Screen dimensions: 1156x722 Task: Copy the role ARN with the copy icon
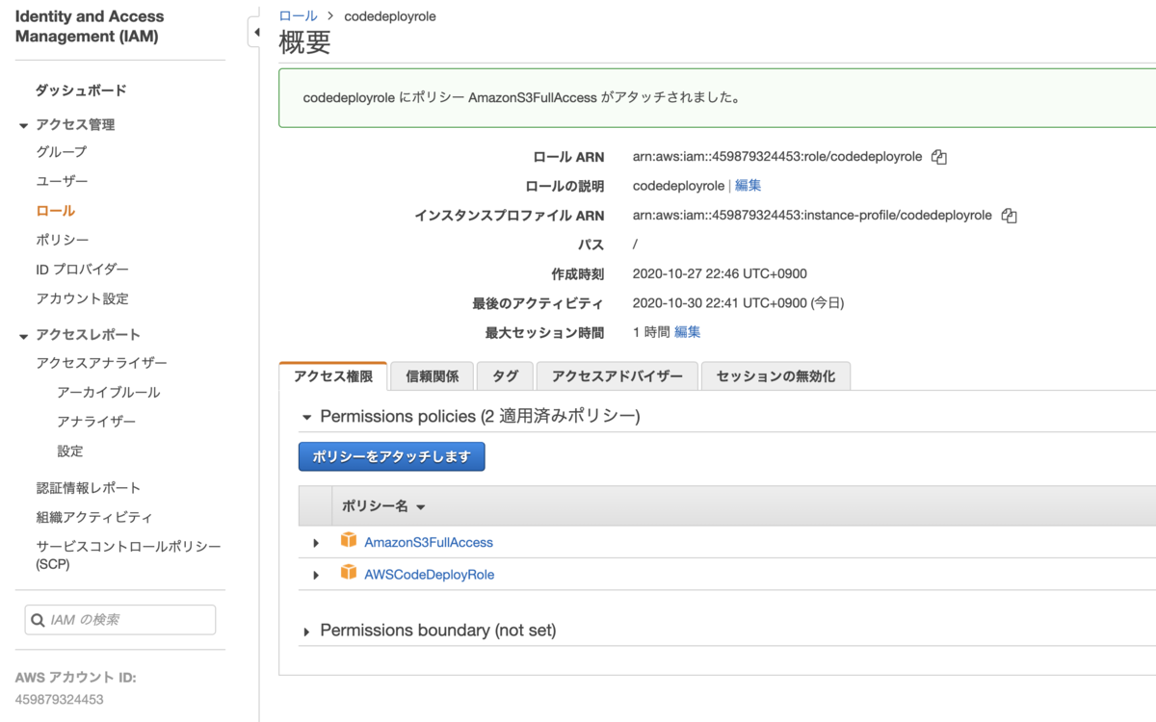pyautogui.click(x=939, y=157)
